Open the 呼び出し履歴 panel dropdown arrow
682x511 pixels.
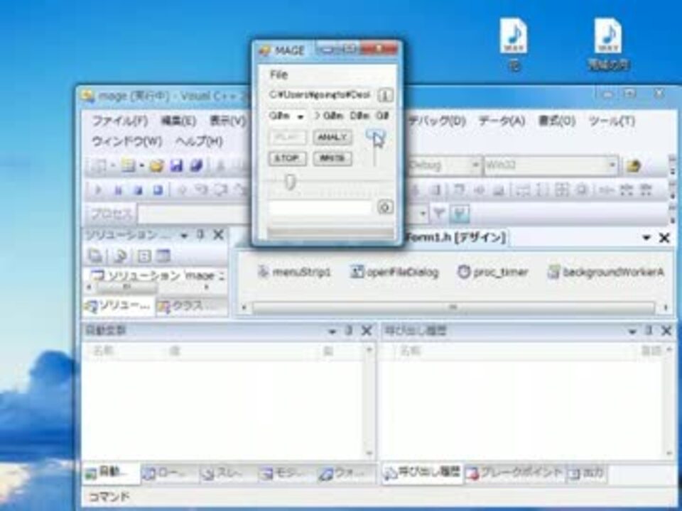click(x=632, y=331)
